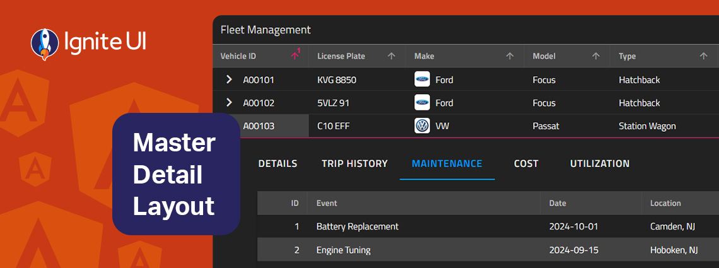
Task: Click the Type column header
Action: [664, 56]
